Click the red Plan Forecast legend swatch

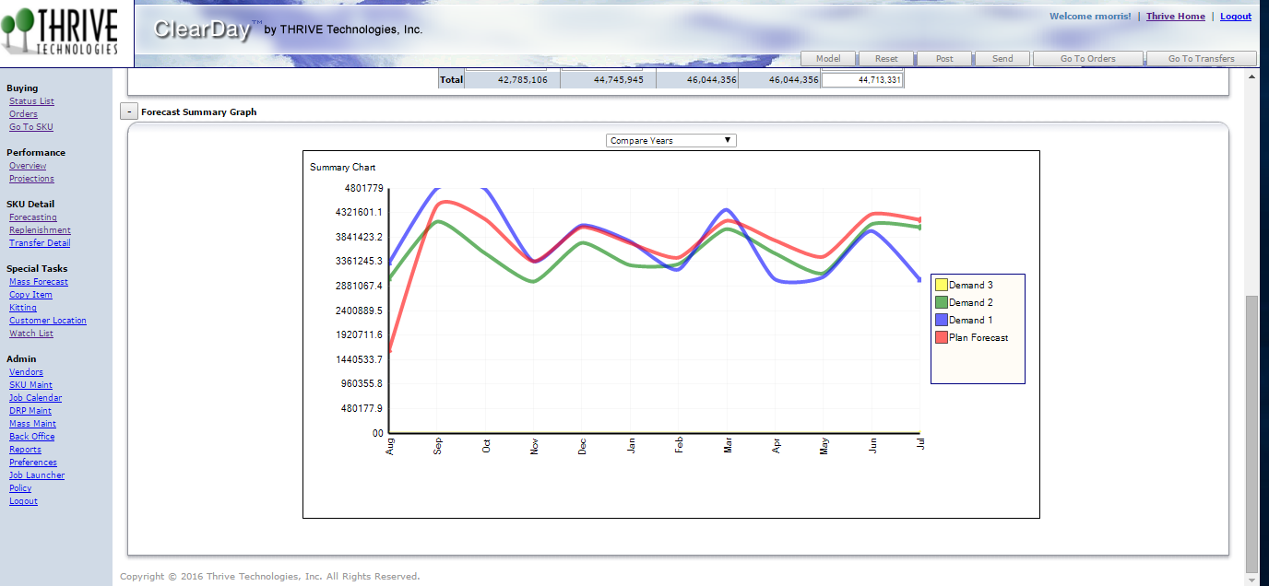pos(942,337)
